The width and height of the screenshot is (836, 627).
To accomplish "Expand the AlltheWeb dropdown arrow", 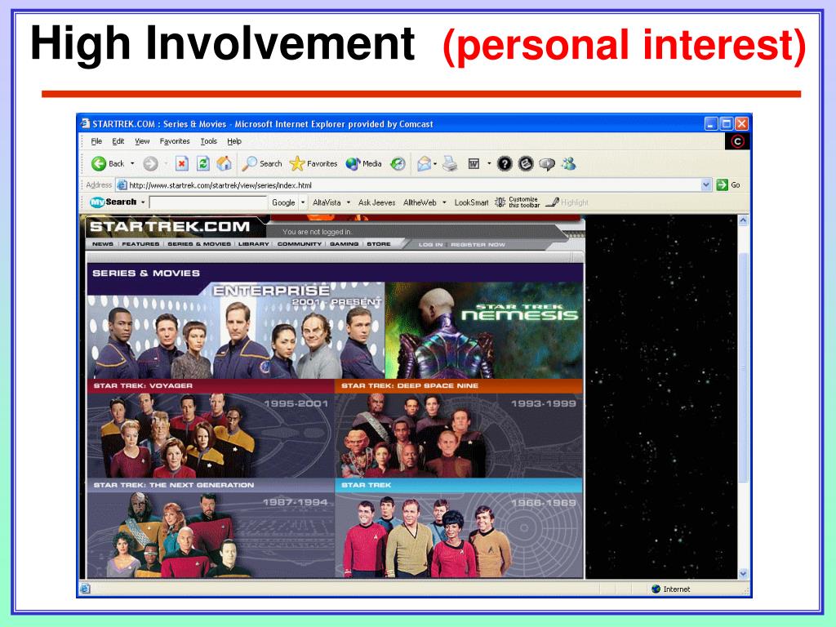I will point(444,202).
